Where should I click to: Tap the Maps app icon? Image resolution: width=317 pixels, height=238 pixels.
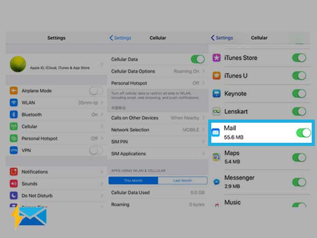tap(217, 157)
